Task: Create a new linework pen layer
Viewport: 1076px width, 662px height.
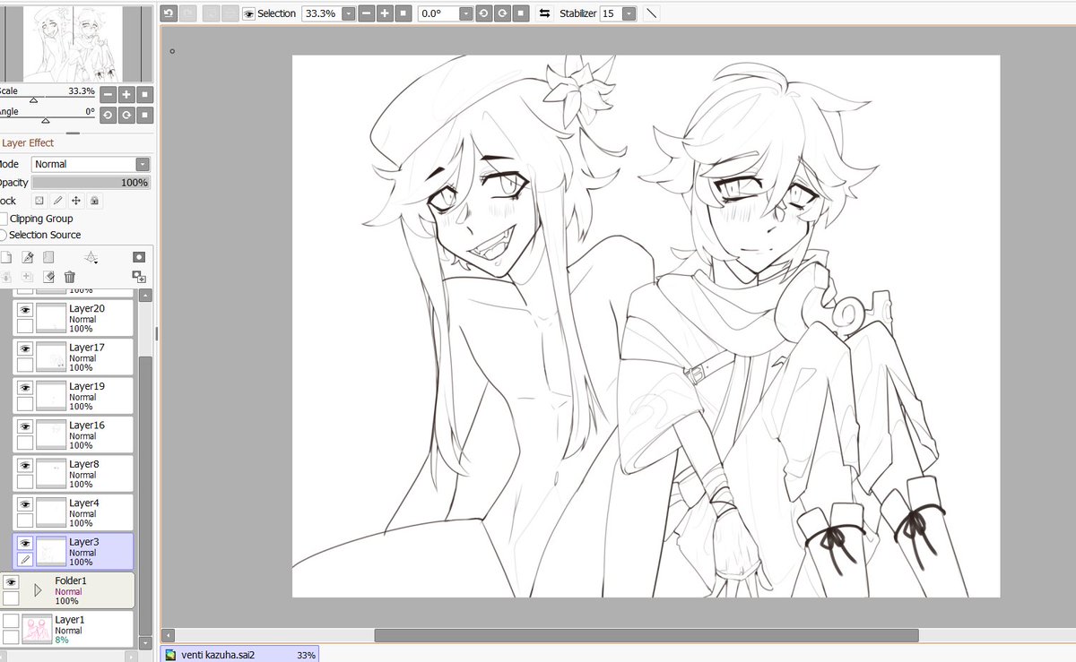Action: pyautogui.click(x=28, y=257)
